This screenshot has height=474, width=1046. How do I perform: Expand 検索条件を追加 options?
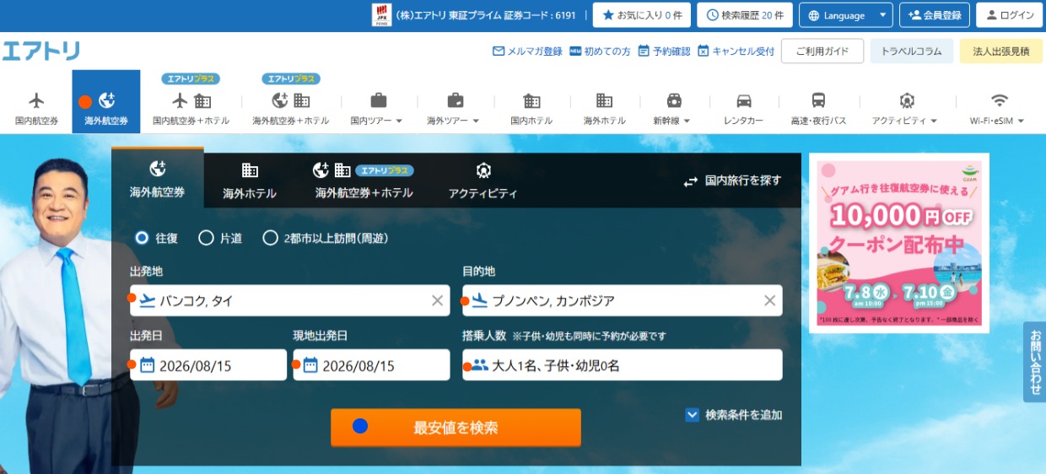734,415
